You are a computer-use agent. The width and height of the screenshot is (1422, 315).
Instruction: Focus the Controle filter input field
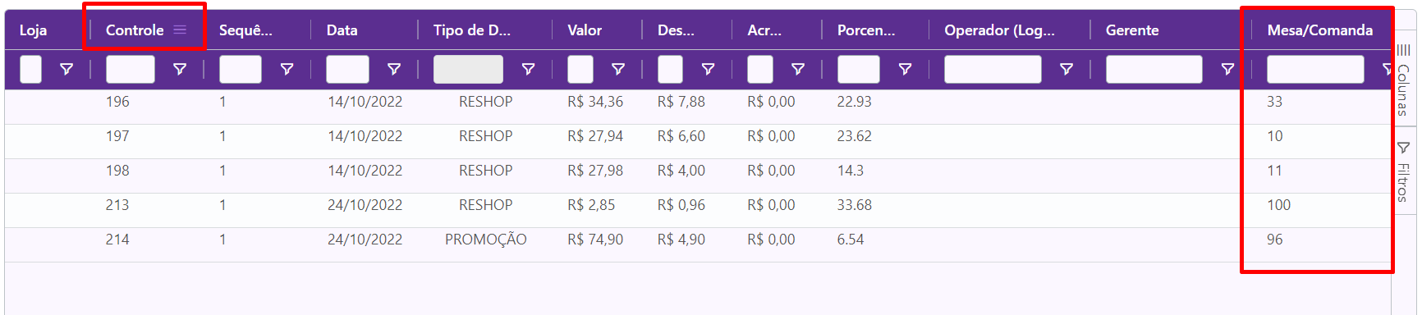tap(131, 69)
